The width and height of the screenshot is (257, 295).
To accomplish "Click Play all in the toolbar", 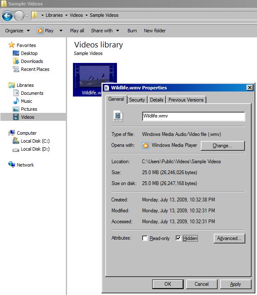I will click(77, 31).
